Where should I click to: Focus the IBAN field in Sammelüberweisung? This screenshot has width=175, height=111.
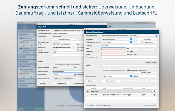coord(114,48)
